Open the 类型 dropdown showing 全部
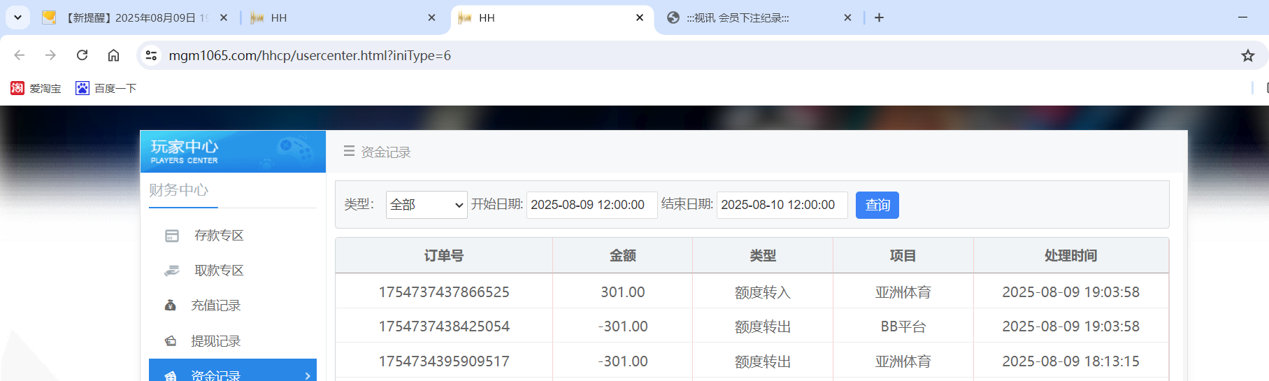The width and height of the screenshot is (1269, 381). tap(426, 205)
